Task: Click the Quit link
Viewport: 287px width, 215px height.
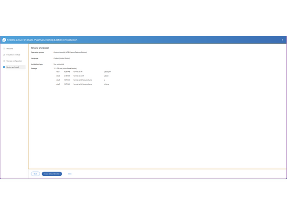Action: [x=70, y=174]
